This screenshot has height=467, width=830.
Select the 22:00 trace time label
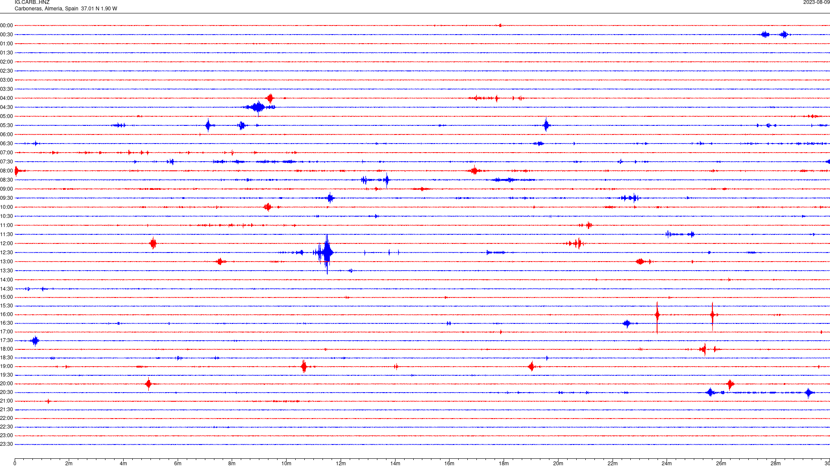6,418
